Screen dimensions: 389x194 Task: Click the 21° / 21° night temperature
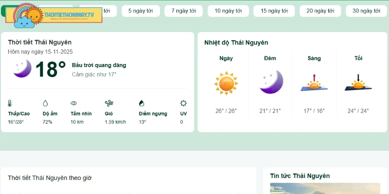click(270, 111)
